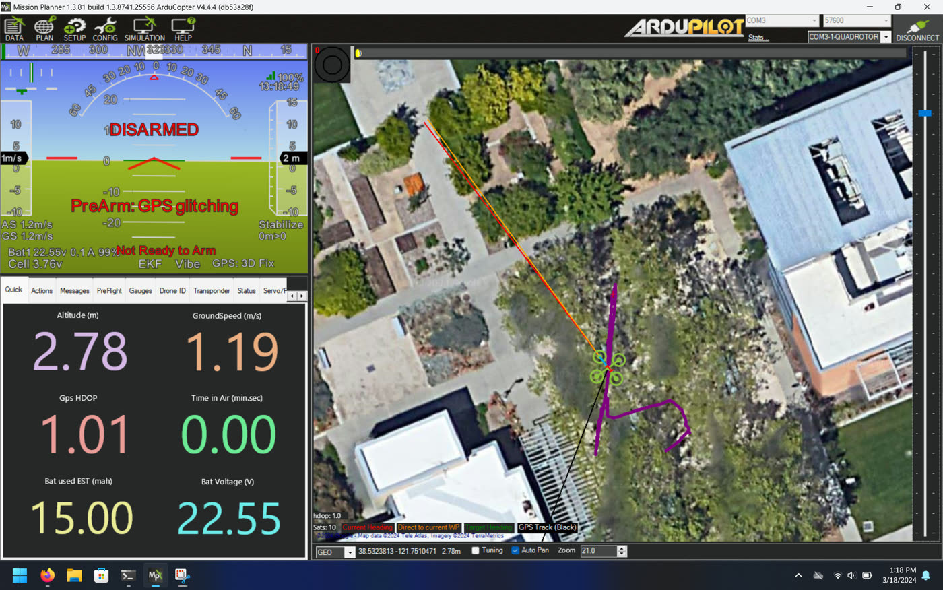
Task: Open the Snipping Tool taskbar icon
Action: 182,576
